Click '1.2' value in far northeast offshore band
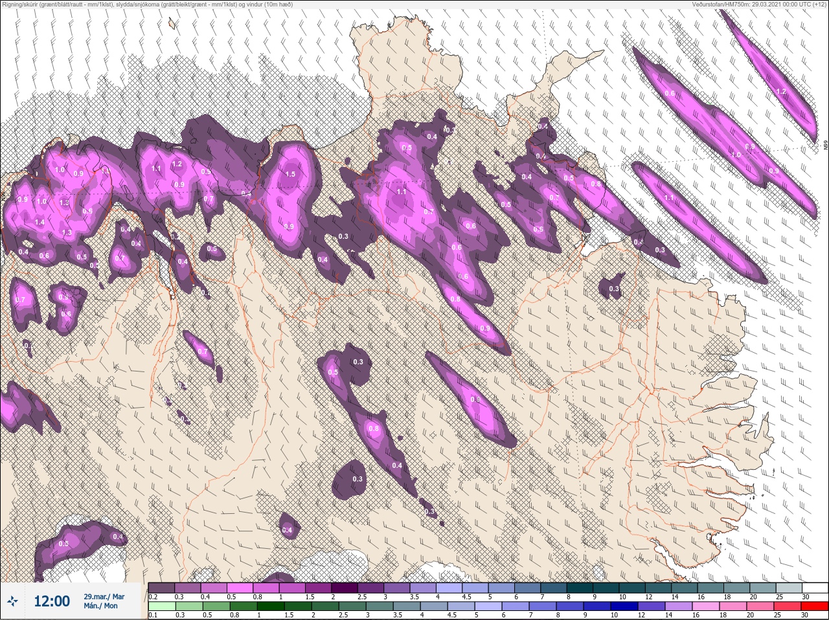The image size is (829, 620). 781,92
